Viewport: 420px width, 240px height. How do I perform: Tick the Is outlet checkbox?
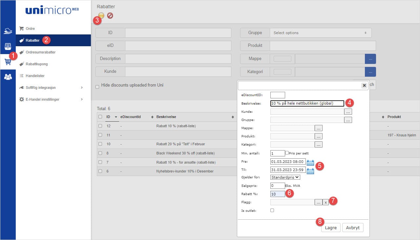tap(272, 210)
